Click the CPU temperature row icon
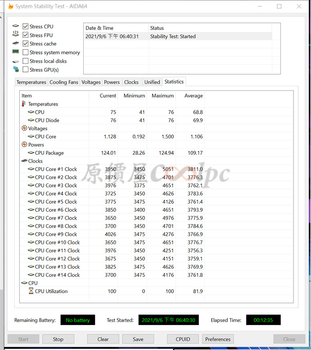311x350 pixels. click(31, 112)
